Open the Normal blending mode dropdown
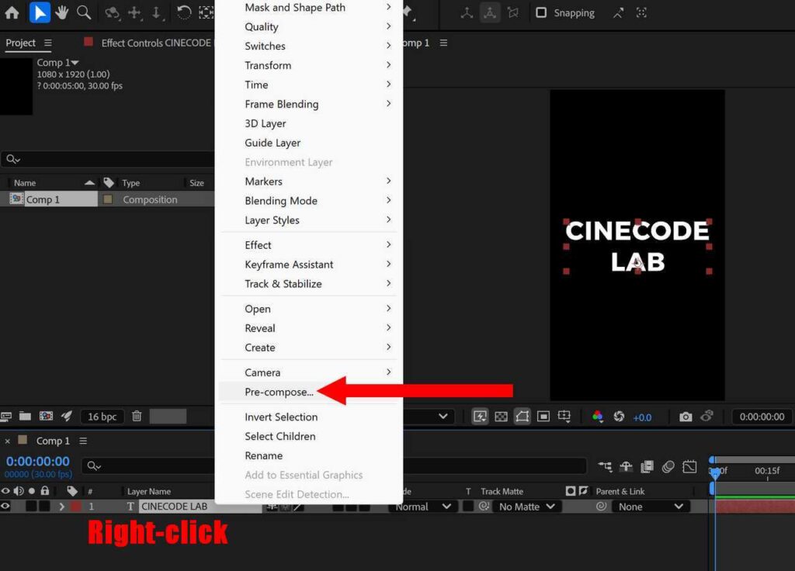 (x=423, y=507)
